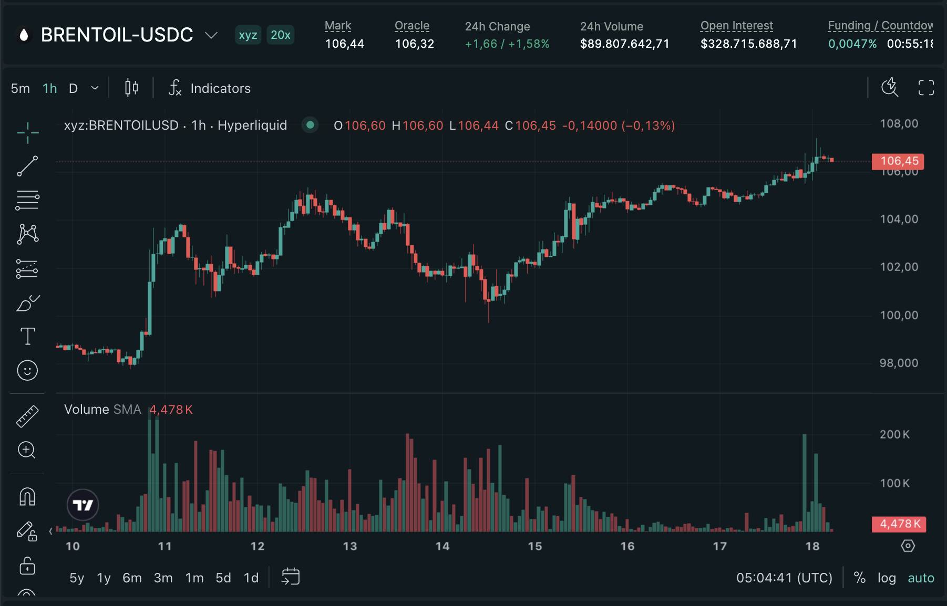Click the xyz tag badge
This screenshot has height=606, width=947.
(248, 35)
